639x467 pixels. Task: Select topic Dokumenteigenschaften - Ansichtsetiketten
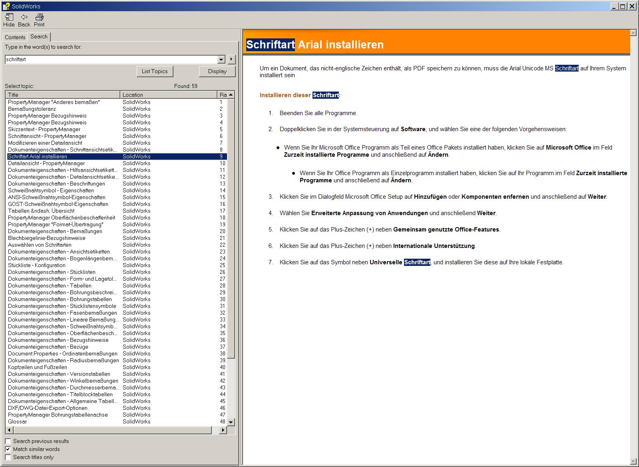click(x=116, y=251)
